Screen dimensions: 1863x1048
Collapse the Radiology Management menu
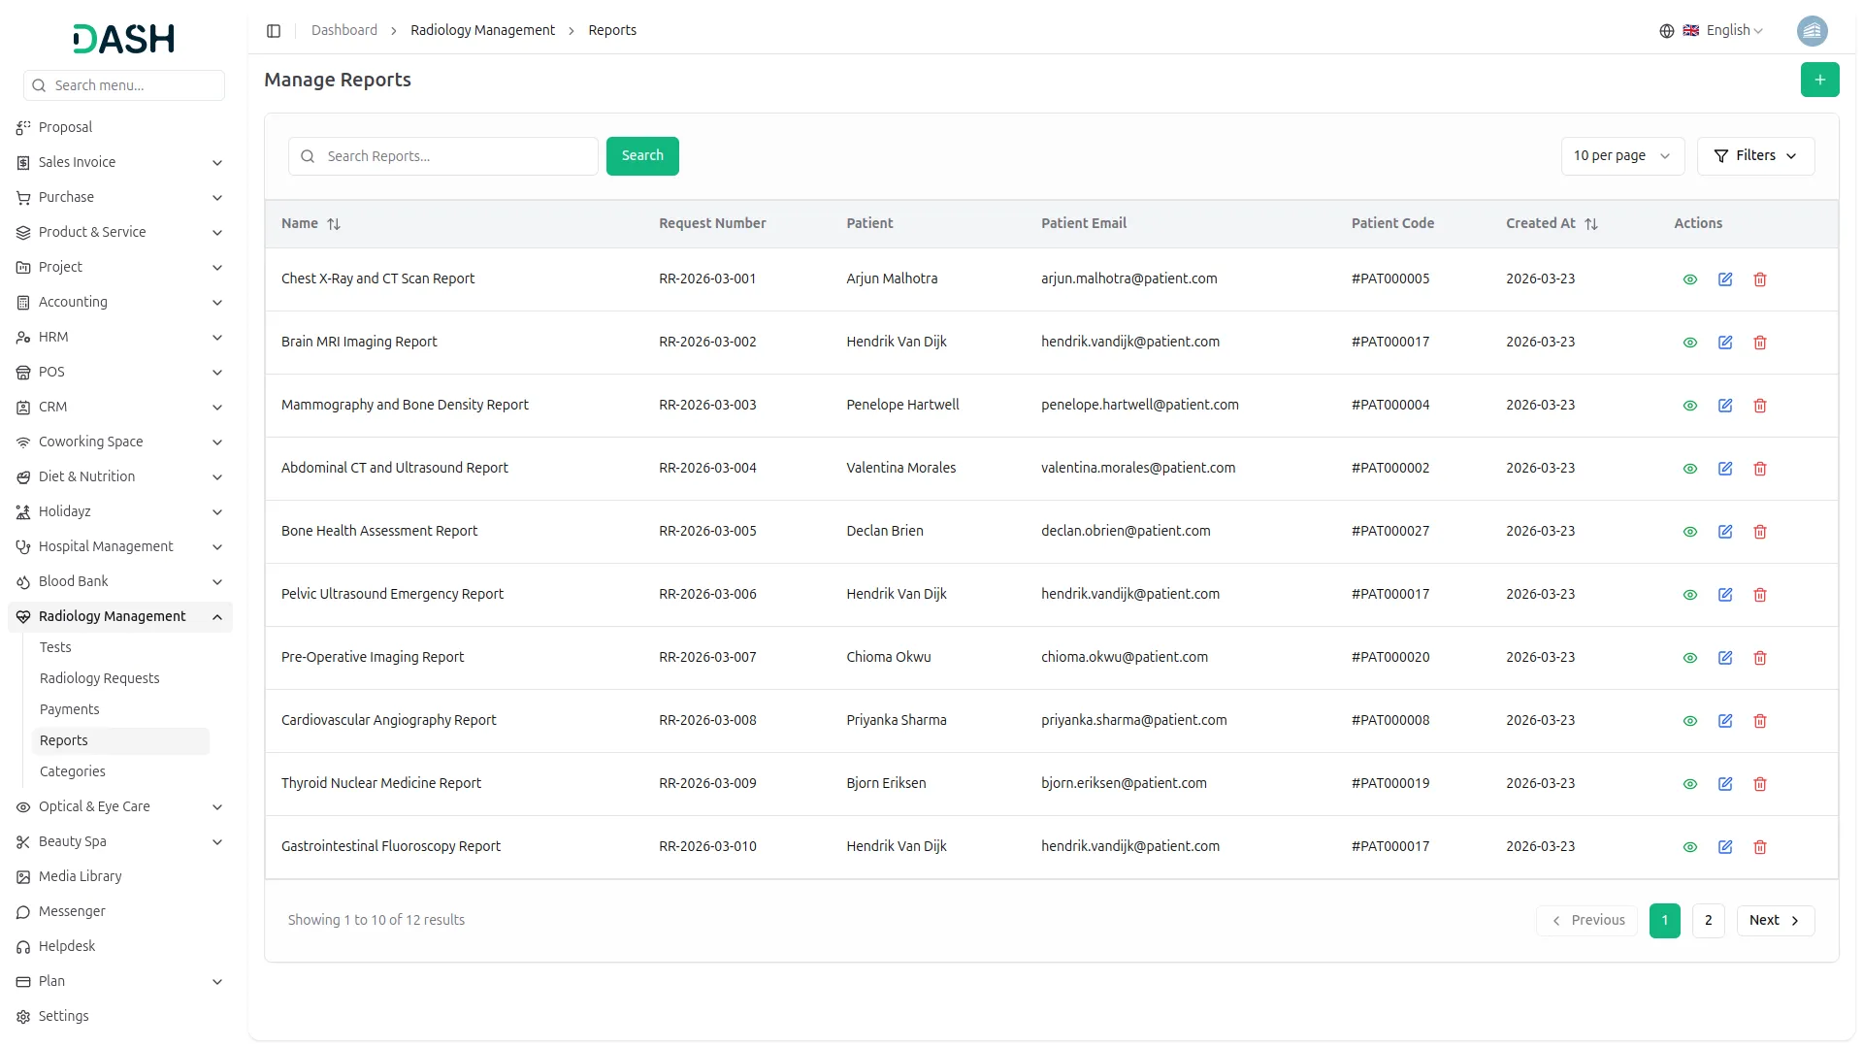pos(119,617)
